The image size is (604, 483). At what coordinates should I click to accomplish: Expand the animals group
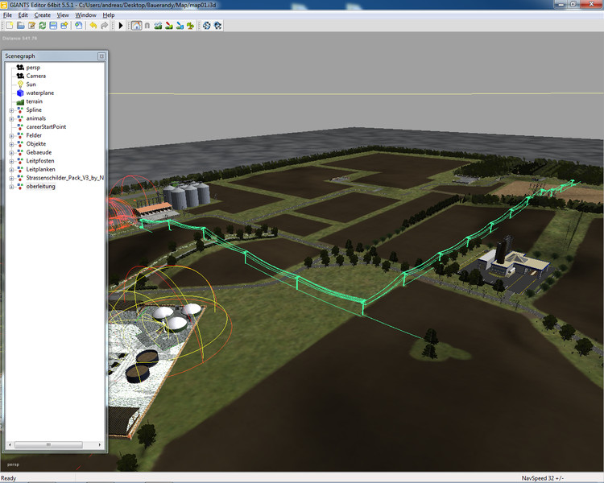[11, 118]
